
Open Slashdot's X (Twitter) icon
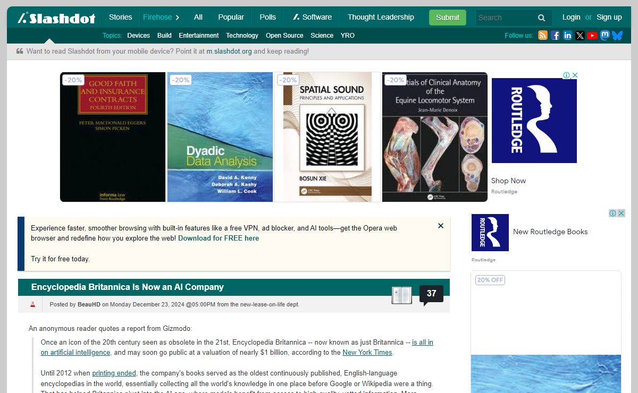pyautogui.click(x=580, y=36)
